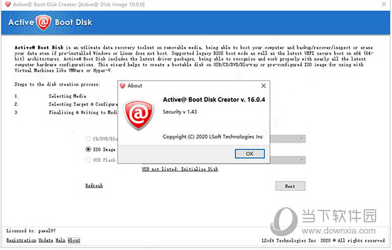This screenshot has height=250, width=392.
Task: Click the copyright 2020 LSoft Technologies text
Action: pos(213,137)
